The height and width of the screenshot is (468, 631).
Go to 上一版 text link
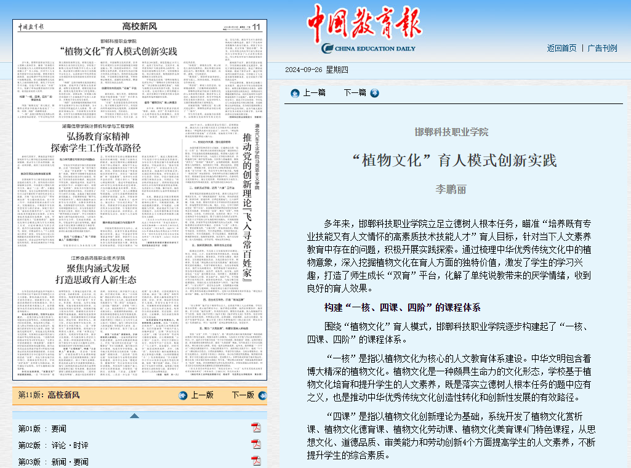(x=202, y=395)
